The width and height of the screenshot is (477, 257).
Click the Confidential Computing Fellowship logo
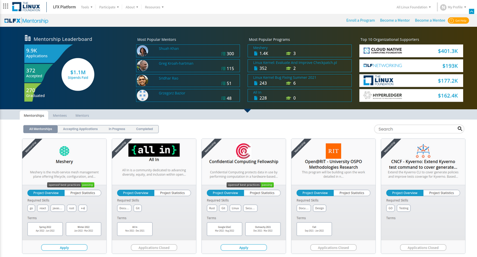click(243, 151)
